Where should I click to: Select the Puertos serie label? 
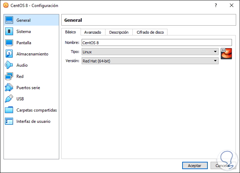coord(28,88)
